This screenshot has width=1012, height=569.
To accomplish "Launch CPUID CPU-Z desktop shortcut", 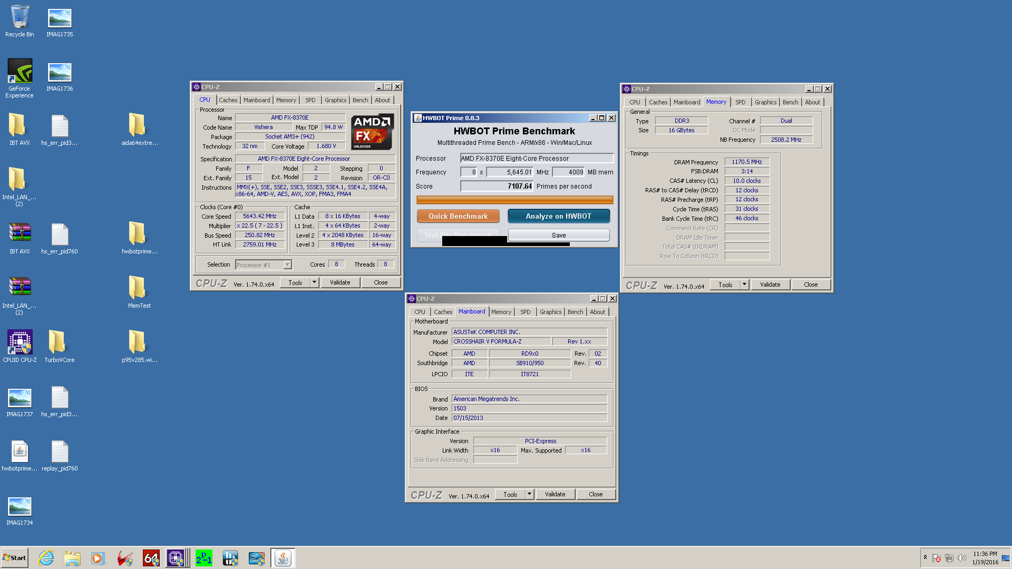I will 20,347.
